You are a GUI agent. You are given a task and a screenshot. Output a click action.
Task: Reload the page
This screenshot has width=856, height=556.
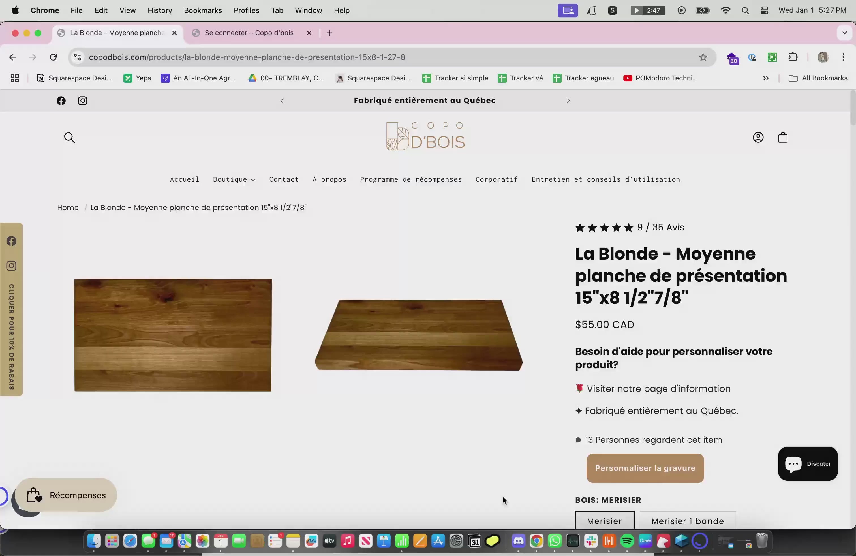click(53, 57)
